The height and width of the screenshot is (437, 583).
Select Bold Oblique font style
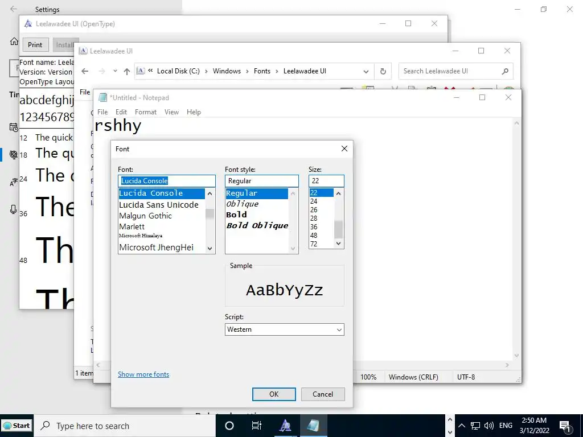pos(257,225)
